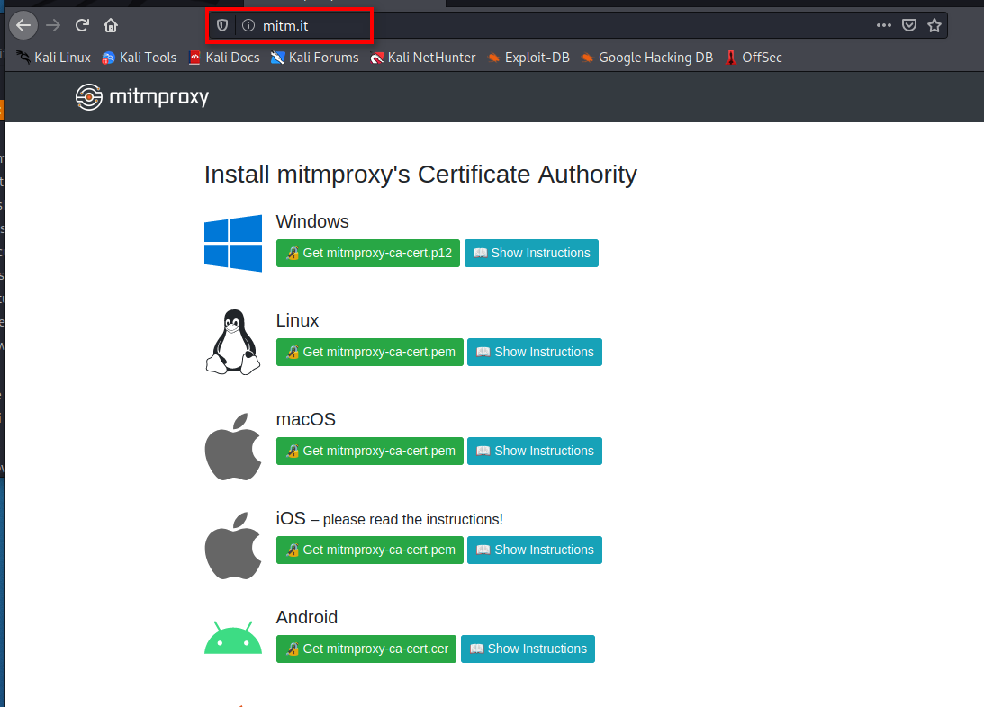
Task: Open page actions three-dot menu
Action: point(884,25)
